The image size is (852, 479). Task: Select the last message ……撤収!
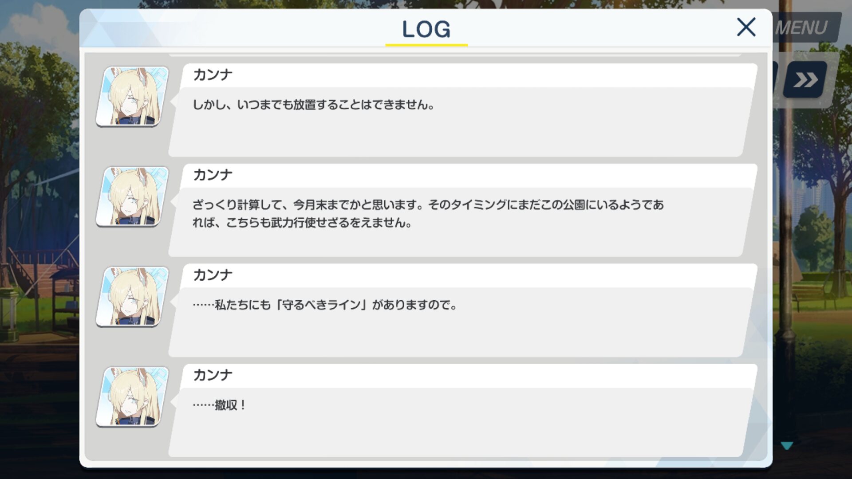pyautogui.click(x=219, y=405)
